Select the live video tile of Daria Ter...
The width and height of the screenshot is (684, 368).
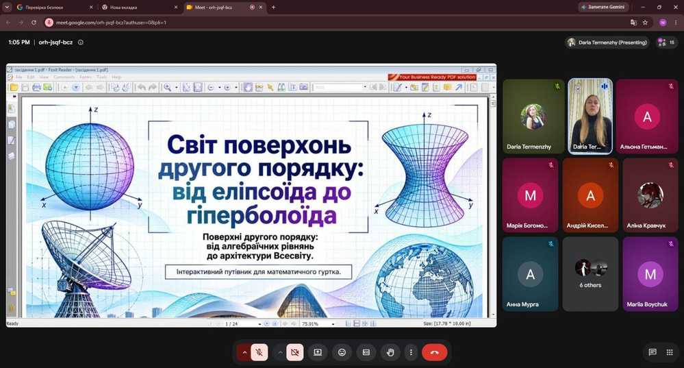click(x=591, y=116)
